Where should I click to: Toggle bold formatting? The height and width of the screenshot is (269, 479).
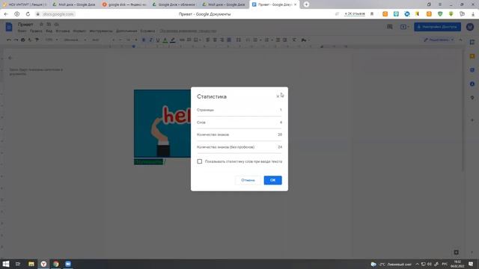pos(144,40)
